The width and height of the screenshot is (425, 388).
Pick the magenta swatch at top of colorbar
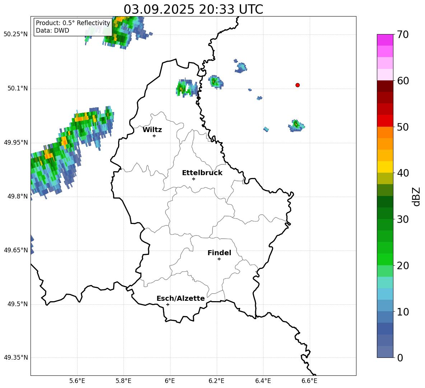385,40
